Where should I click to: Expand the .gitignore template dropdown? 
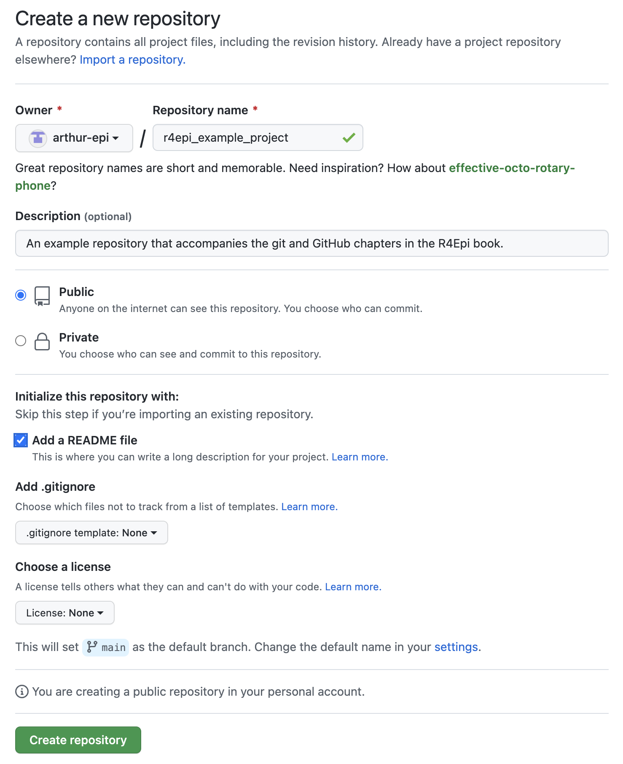tap(91, 533)
